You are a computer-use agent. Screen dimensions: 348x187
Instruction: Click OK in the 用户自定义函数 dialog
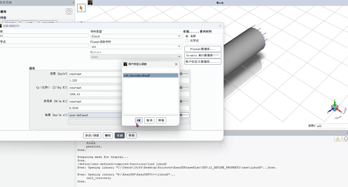point(139,120)
